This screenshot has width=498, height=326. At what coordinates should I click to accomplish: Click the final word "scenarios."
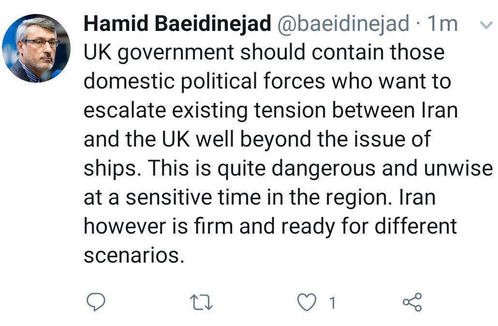point(134,255)
